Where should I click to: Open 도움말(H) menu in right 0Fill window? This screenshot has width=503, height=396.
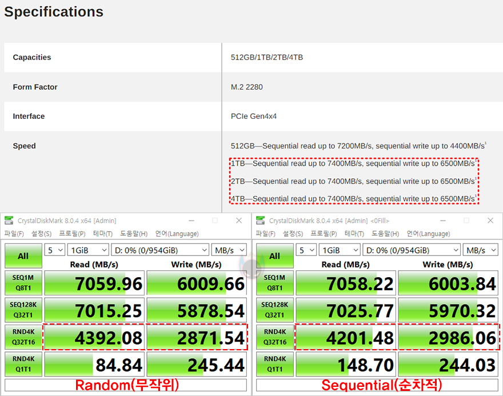385,234
